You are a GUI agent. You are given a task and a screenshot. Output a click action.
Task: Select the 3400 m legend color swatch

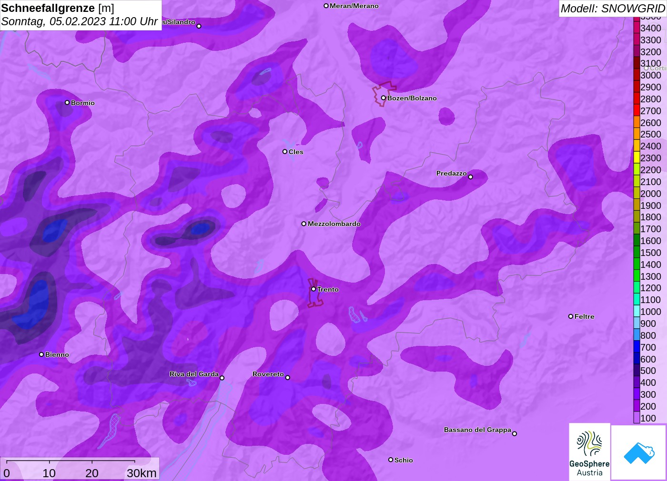[x=637, y=28]
